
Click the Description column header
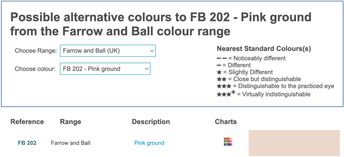(151, 122)
